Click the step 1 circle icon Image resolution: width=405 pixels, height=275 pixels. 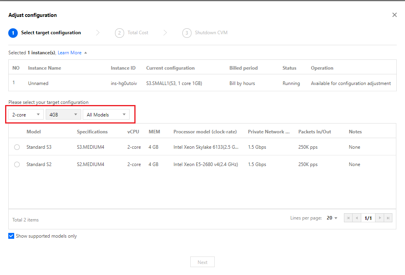tap(13, 33)
